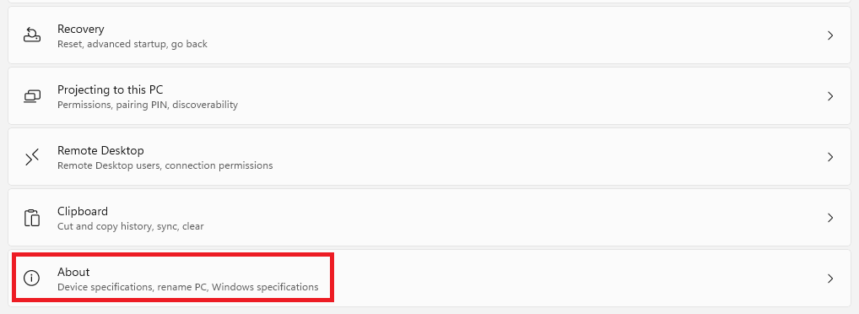Open the Remote Desktop heading

[100, 151]
